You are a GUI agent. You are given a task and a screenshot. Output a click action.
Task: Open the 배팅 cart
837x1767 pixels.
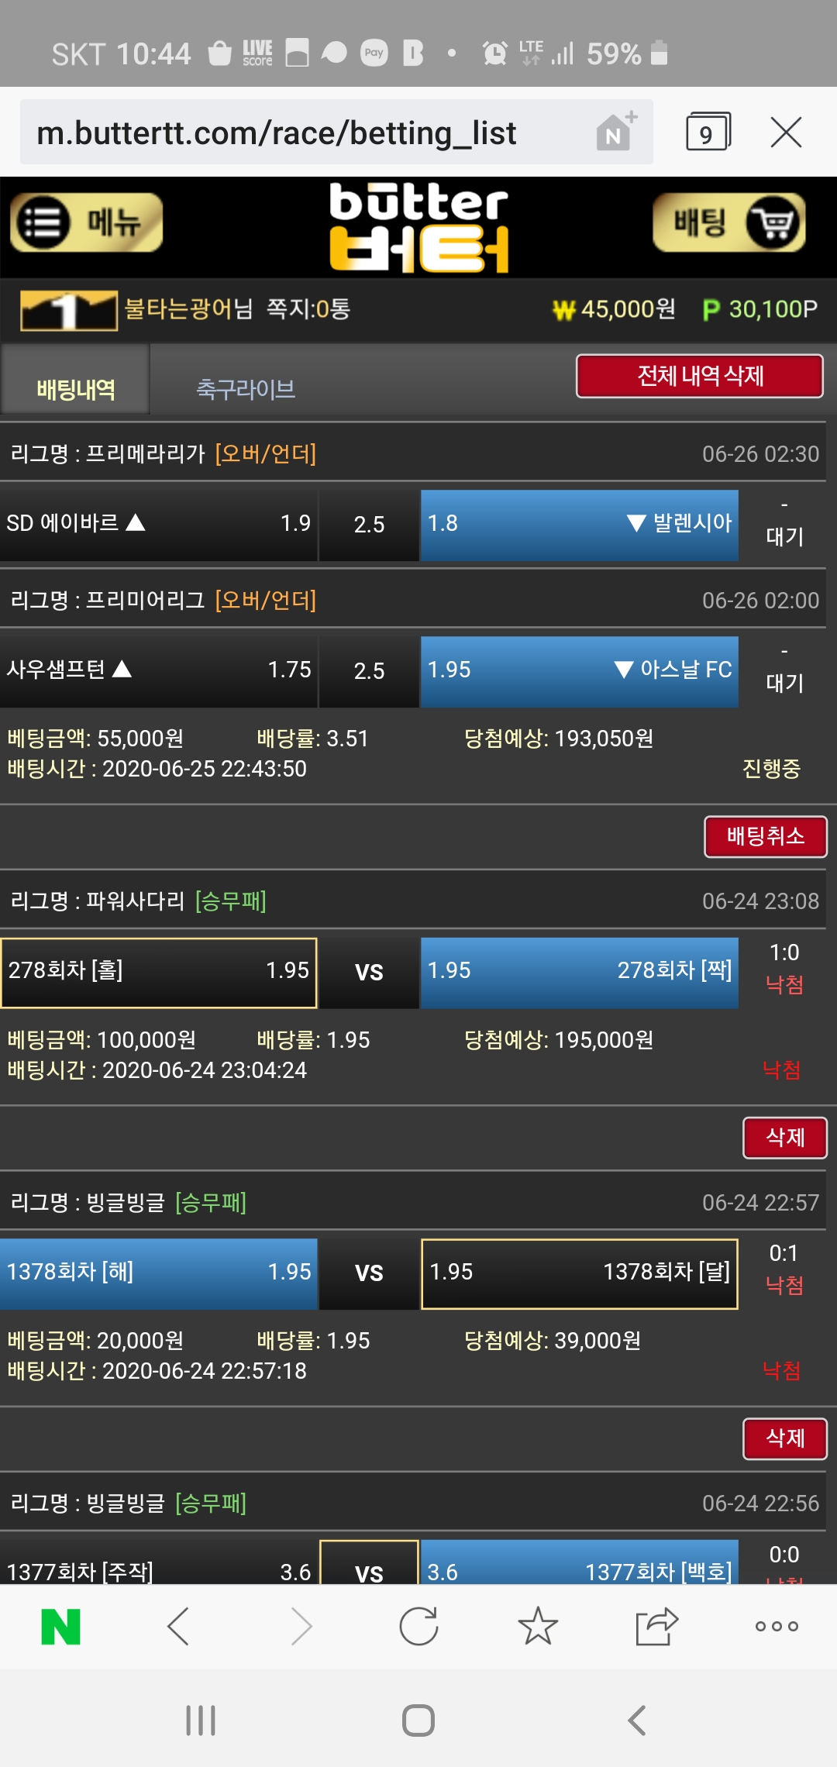point(728,223)
